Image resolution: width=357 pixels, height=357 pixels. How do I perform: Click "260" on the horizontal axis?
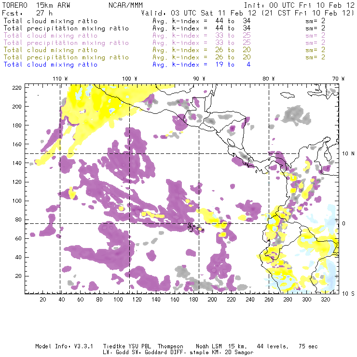pos(269,300)
